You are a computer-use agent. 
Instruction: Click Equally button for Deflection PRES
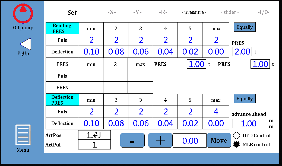245,99
